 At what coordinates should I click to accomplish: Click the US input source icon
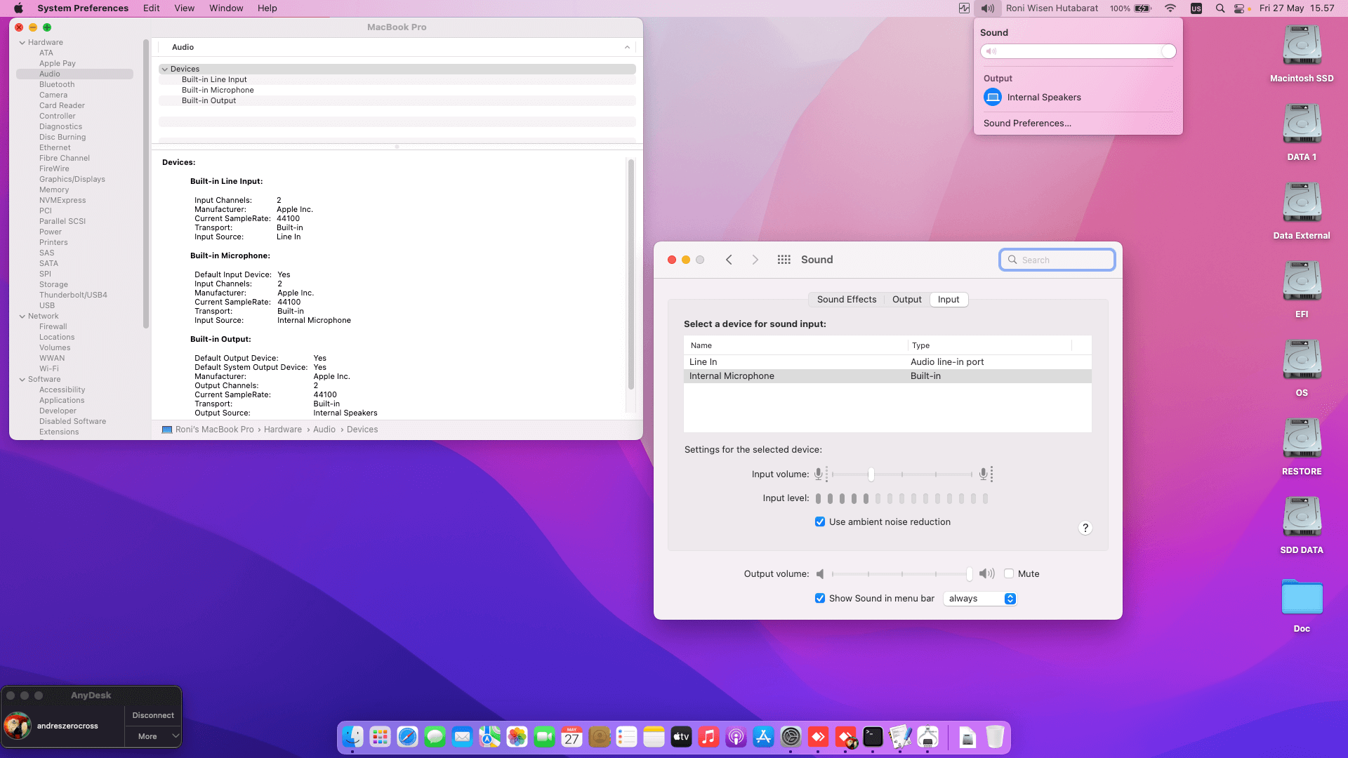click(1196, 8)
